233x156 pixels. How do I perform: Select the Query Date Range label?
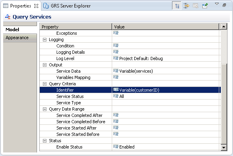pyautogui.click(x=67, y=109)
